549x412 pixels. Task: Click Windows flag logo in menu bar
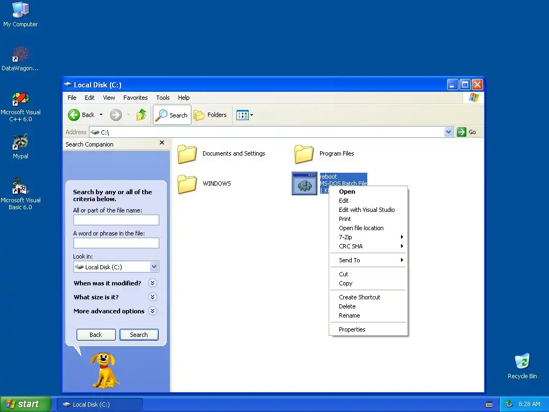point(474,98)
